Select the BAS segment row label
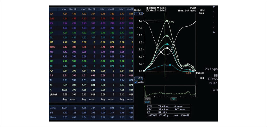 52,18
